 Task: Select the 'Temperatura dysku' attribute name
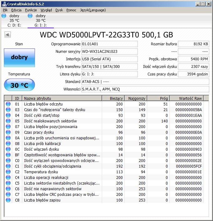pos(41,172)
